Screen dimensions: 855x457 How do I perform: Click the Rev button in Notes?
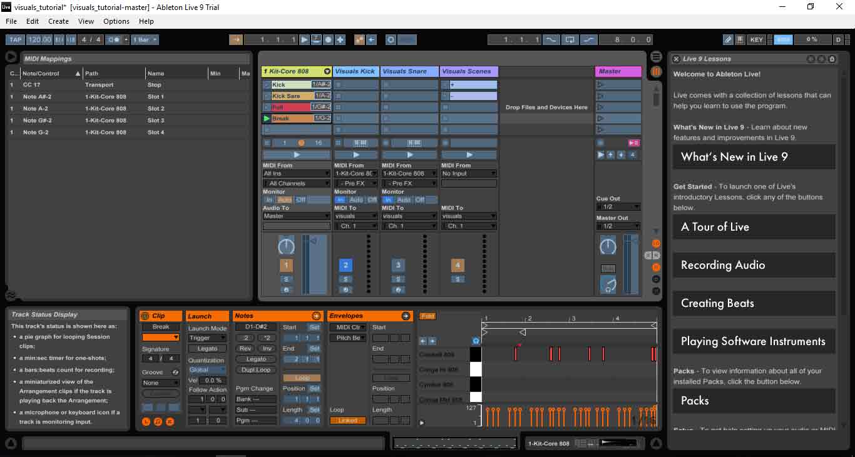(x=245, y=349)
